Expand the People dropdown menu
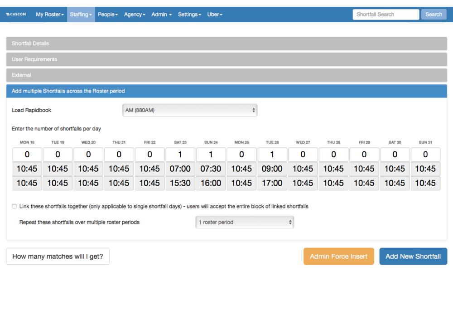 tap(108, 15)
